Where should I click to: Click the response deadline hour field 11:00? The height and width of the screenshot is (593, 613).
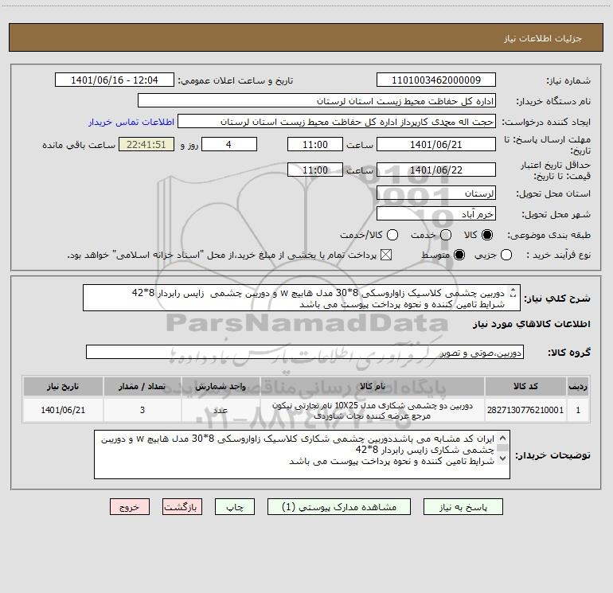315,144
